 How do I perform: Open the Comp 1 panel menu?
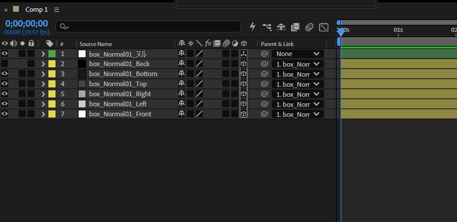point(57,10)
